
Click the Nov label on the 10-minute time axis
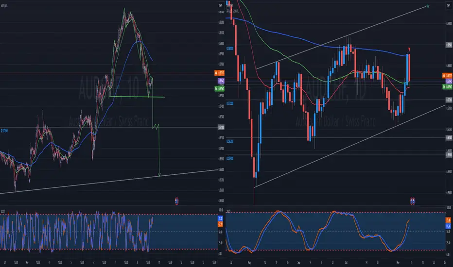click(x=27, y=262)
